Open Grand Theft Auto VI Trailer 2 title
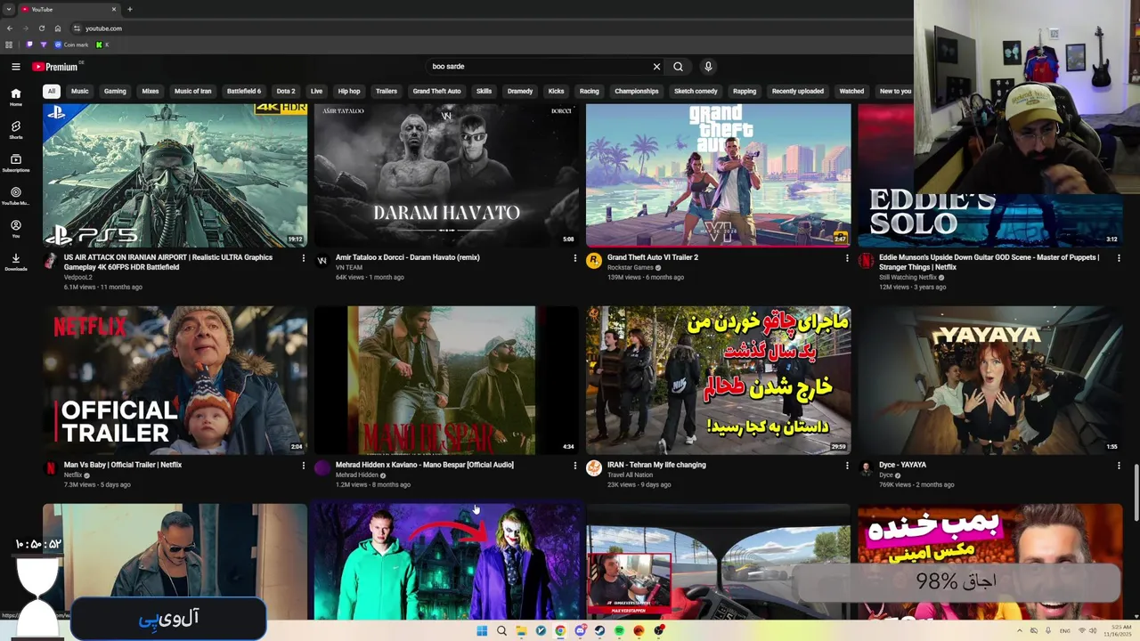This screenshot has height=641, width=1140. point(653,257)
